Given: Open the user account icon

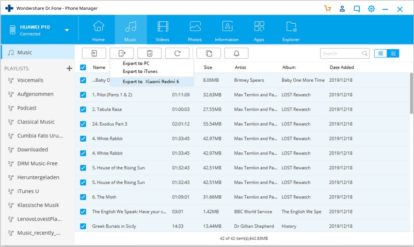Looking at the screenshot, I should tap(342, 9).
